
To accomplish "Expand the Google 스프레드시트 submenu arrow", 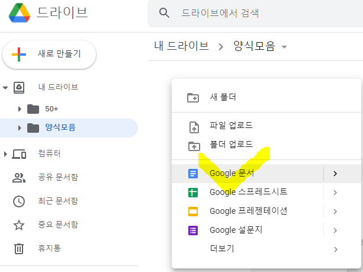I will (335, 193).
